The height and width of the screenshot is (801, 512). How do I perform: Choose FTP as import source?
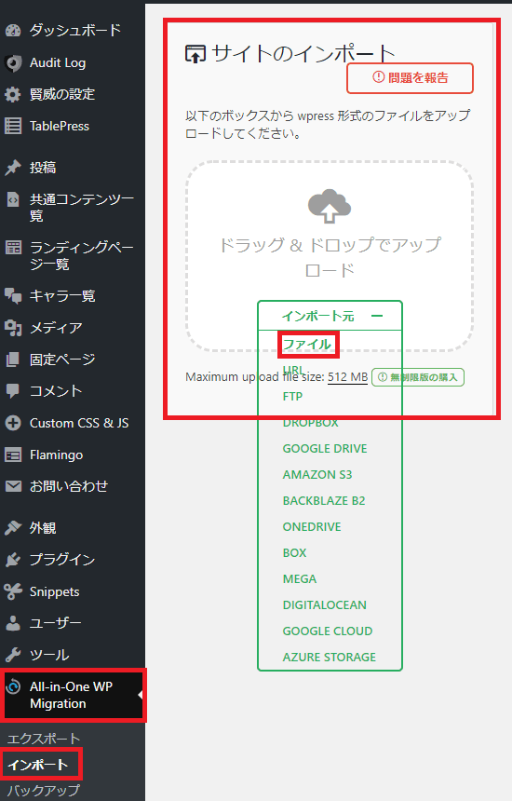click(292, 397)
